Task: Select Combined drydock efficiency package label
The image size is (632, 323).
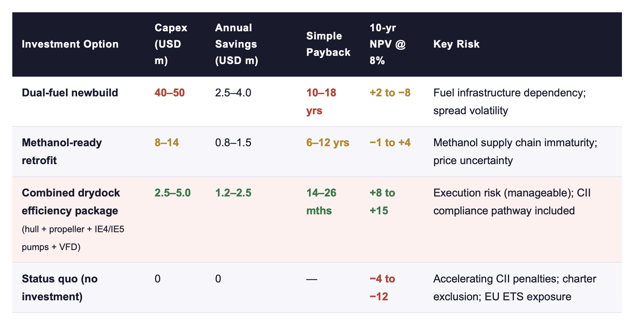Action: 71,202
